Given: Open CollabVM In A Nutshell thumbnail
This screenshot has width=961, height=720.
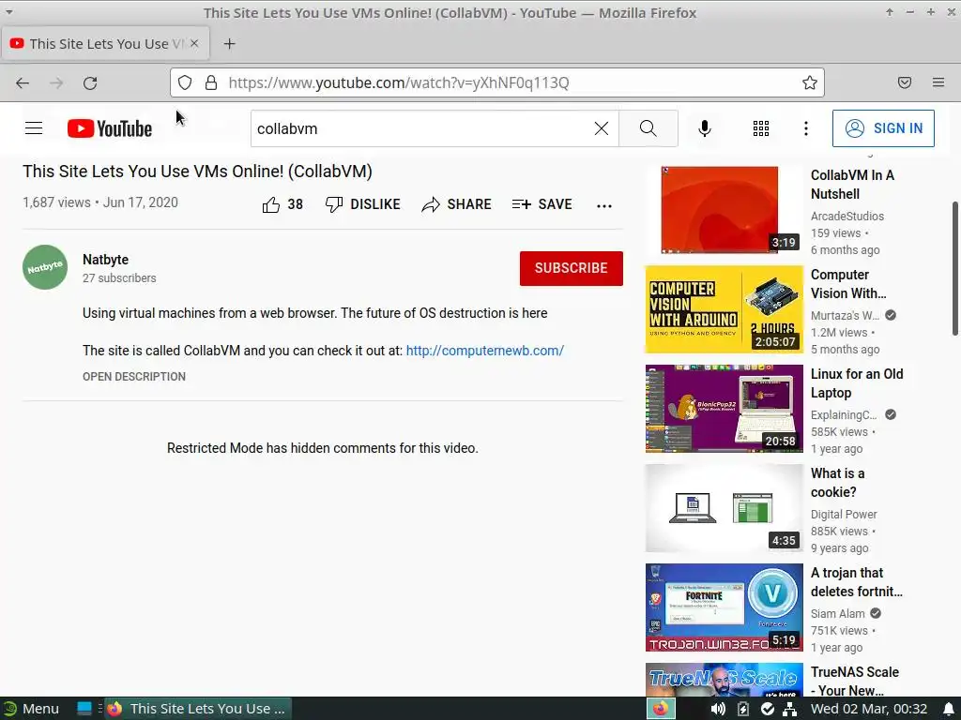Looking at the screenshot, I should coord(724,209).
